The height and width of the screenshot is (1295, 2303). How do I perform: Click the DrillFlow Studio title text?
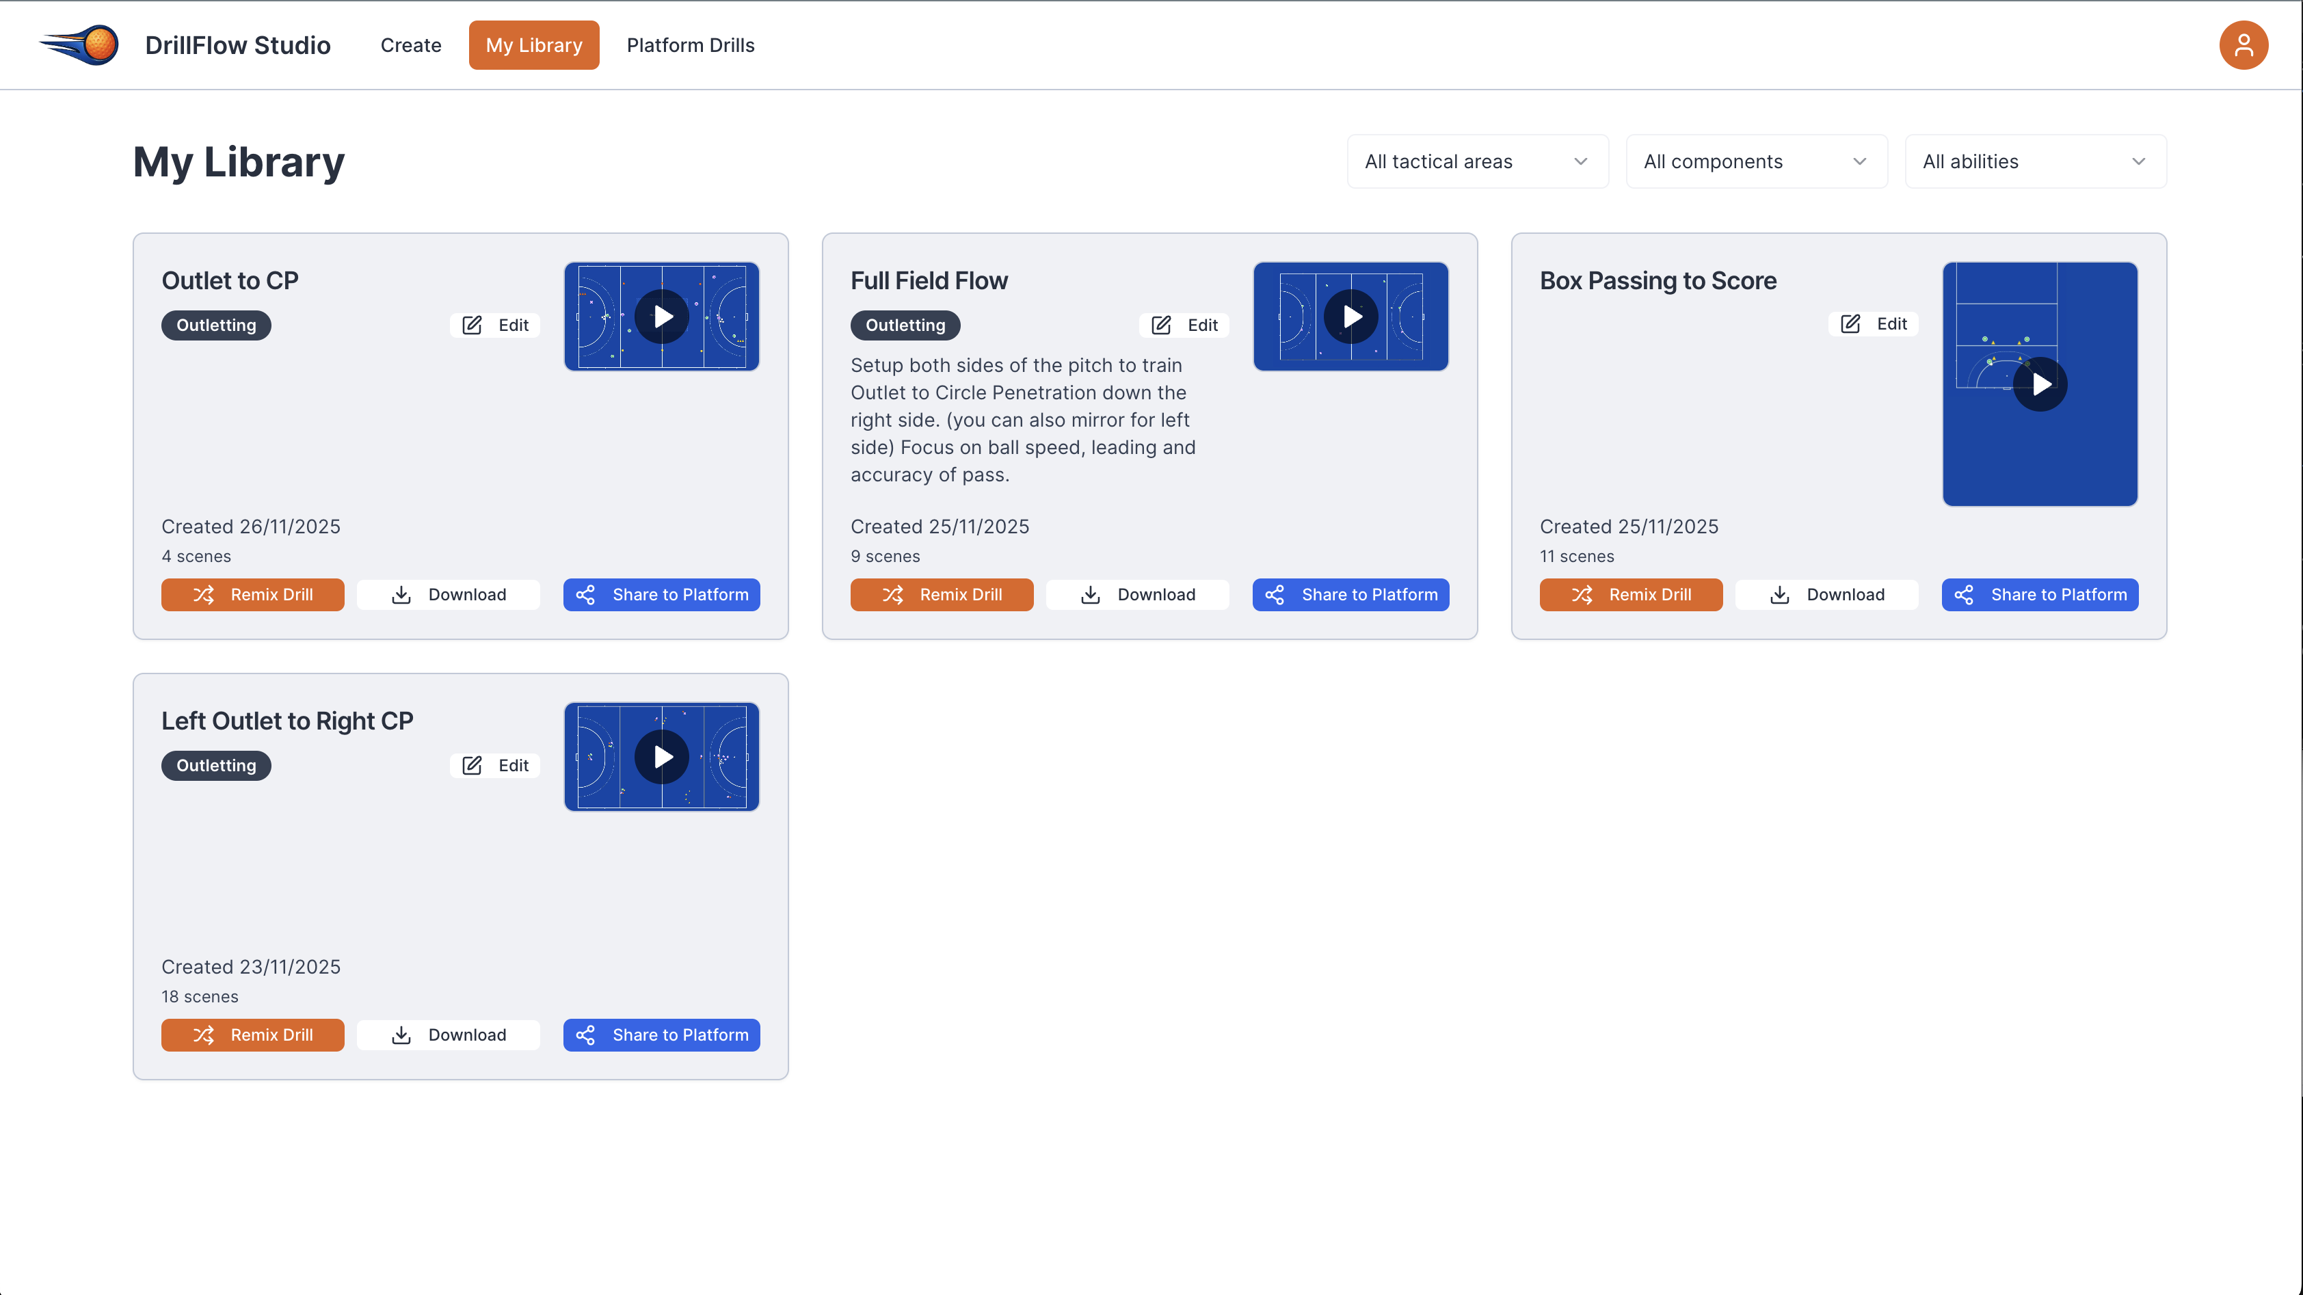(x=238, y=44)
